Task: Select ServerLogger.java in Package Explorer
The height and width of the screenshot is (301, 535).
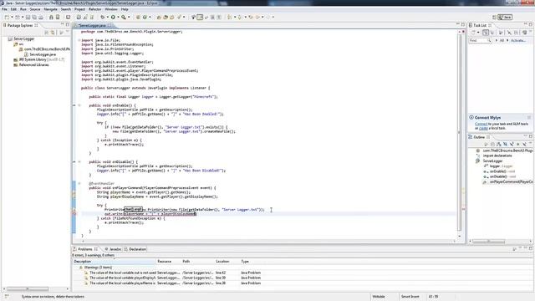Action: pos(39,54)
